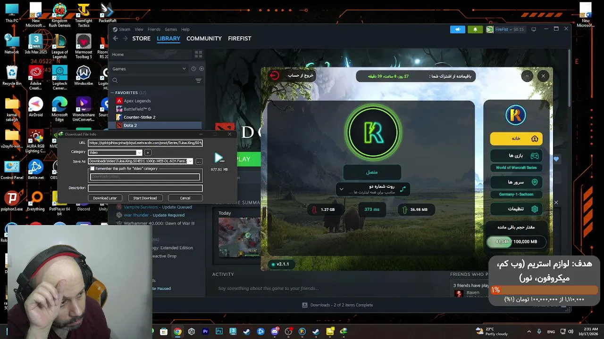The width and height of the screenshot is (604, 339).
Task: Click the Google Chrome icon on the taskbar
Action: (177, 331)
